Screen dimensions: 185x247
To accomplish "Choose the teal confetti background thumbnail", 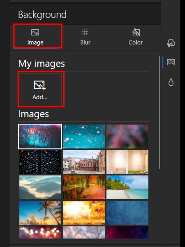I will click(x=84, y=136).
